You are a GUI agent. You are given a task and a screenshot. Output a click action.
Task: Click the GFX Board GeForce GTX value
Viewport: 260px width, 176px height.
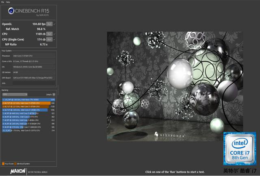click(34, 78)
